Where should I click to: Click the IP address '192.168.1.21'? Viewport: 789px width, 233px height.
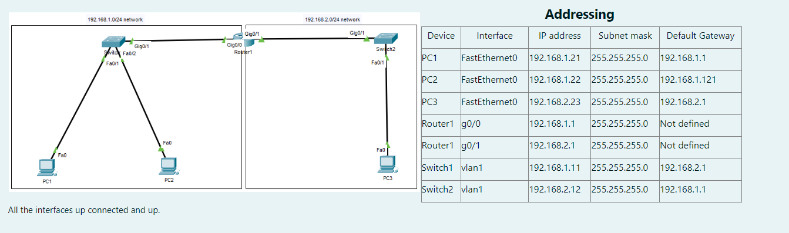pos(555,58)
